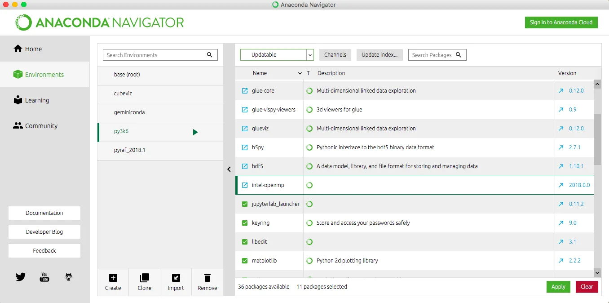
Task: Select the base (root) environment
Action: point(160,75)
